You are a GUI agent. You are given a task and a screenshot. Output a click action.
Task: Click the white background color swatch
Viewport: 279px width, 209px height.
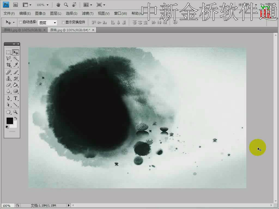(15, 125)
